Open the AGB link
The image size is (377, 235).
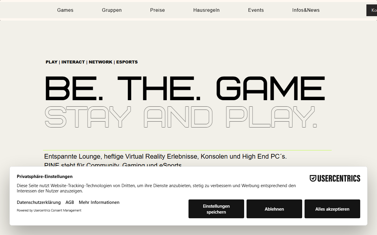(70, 202)
